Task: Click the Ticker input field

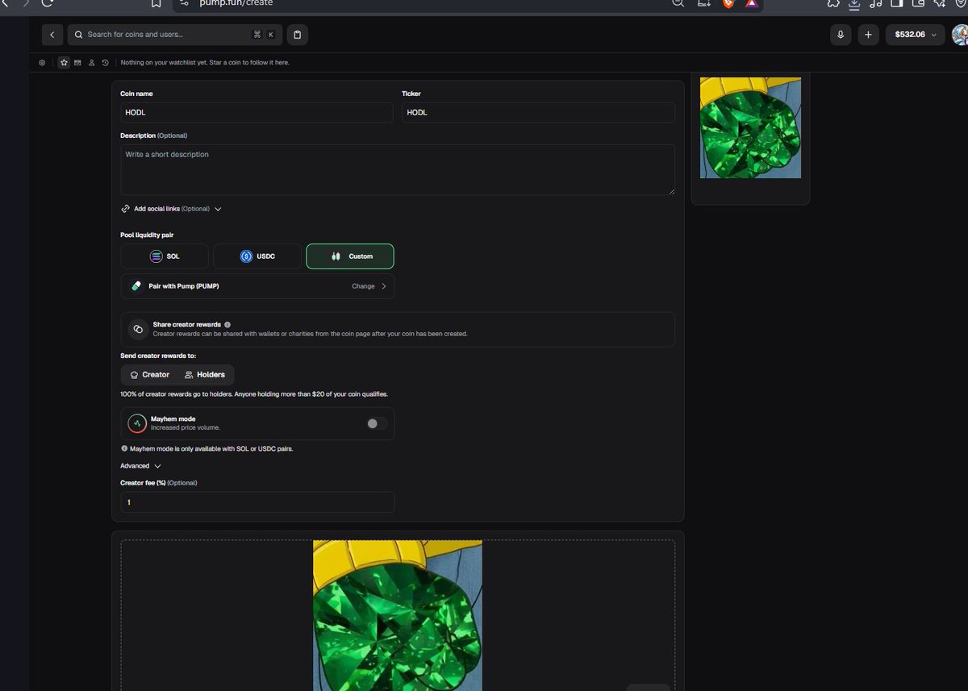Action: (x=539, y=113)
